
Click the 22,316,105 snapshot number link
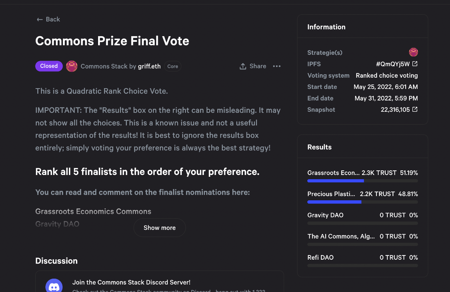point(395,110)
